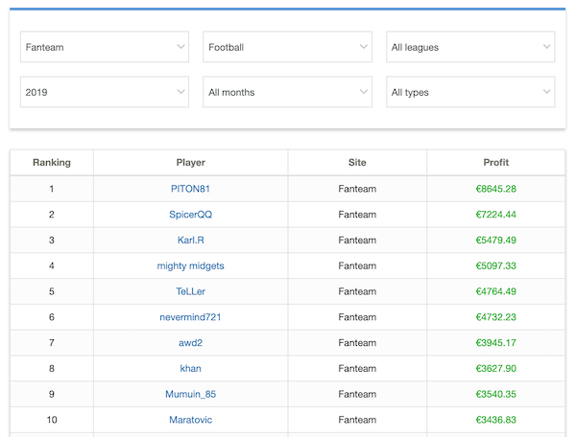Screen dimensions: 576x437
Task: View SpicerQQ player page
Action: 190,215
